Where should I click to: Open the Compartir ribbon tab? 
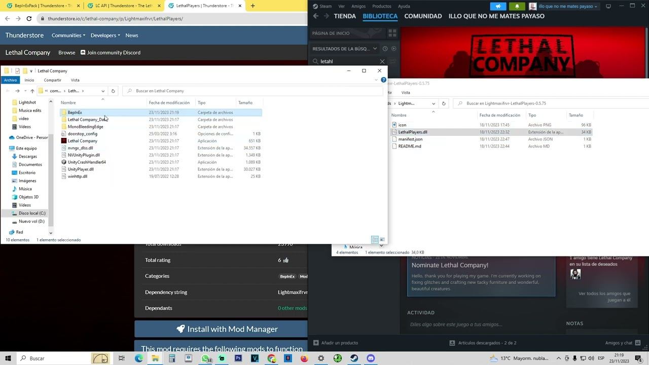coord(52,80)
